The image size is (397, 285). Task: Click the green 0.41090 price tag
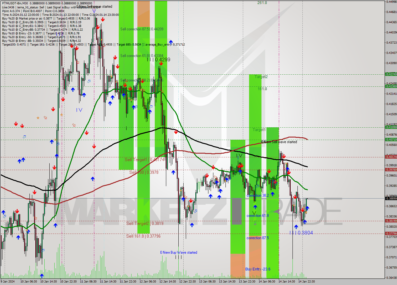(x=390, y=127)
